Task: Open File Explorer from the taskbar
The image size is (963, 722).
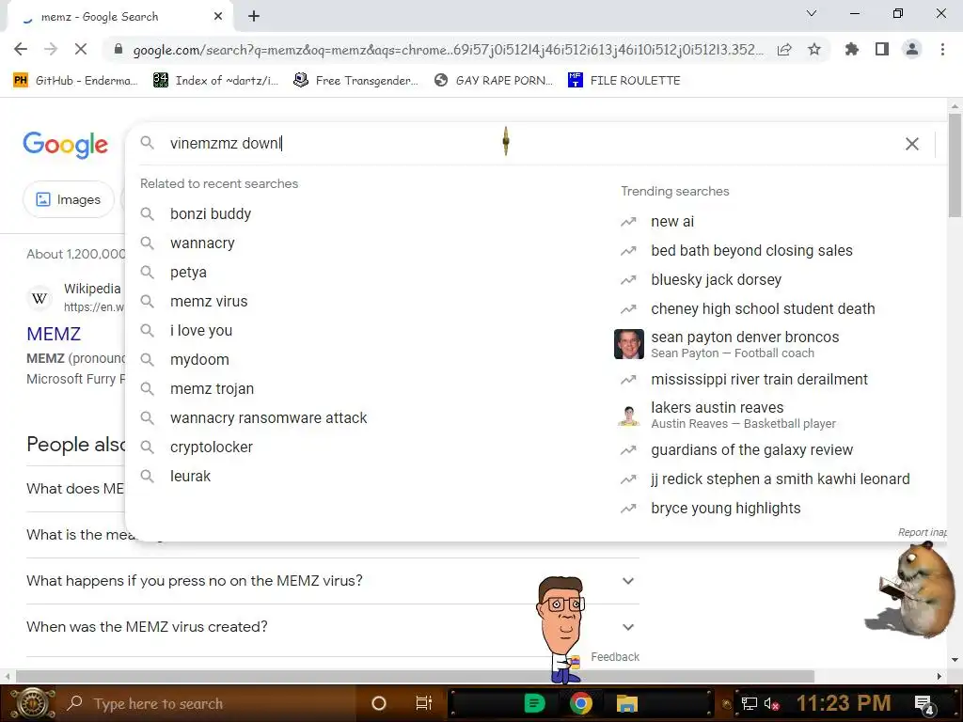Action: pyautogui.click(x=627, y=703)
